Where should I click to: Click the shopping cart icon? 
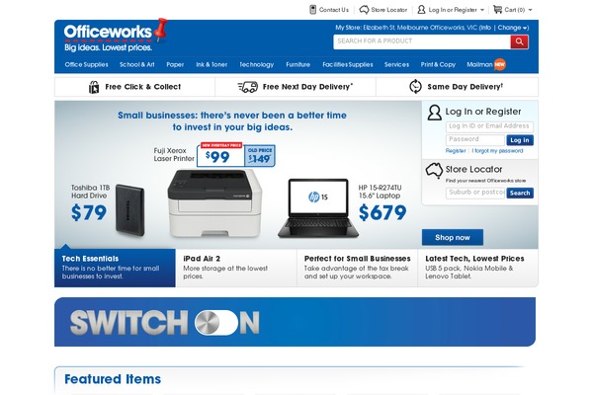[498, 10]
